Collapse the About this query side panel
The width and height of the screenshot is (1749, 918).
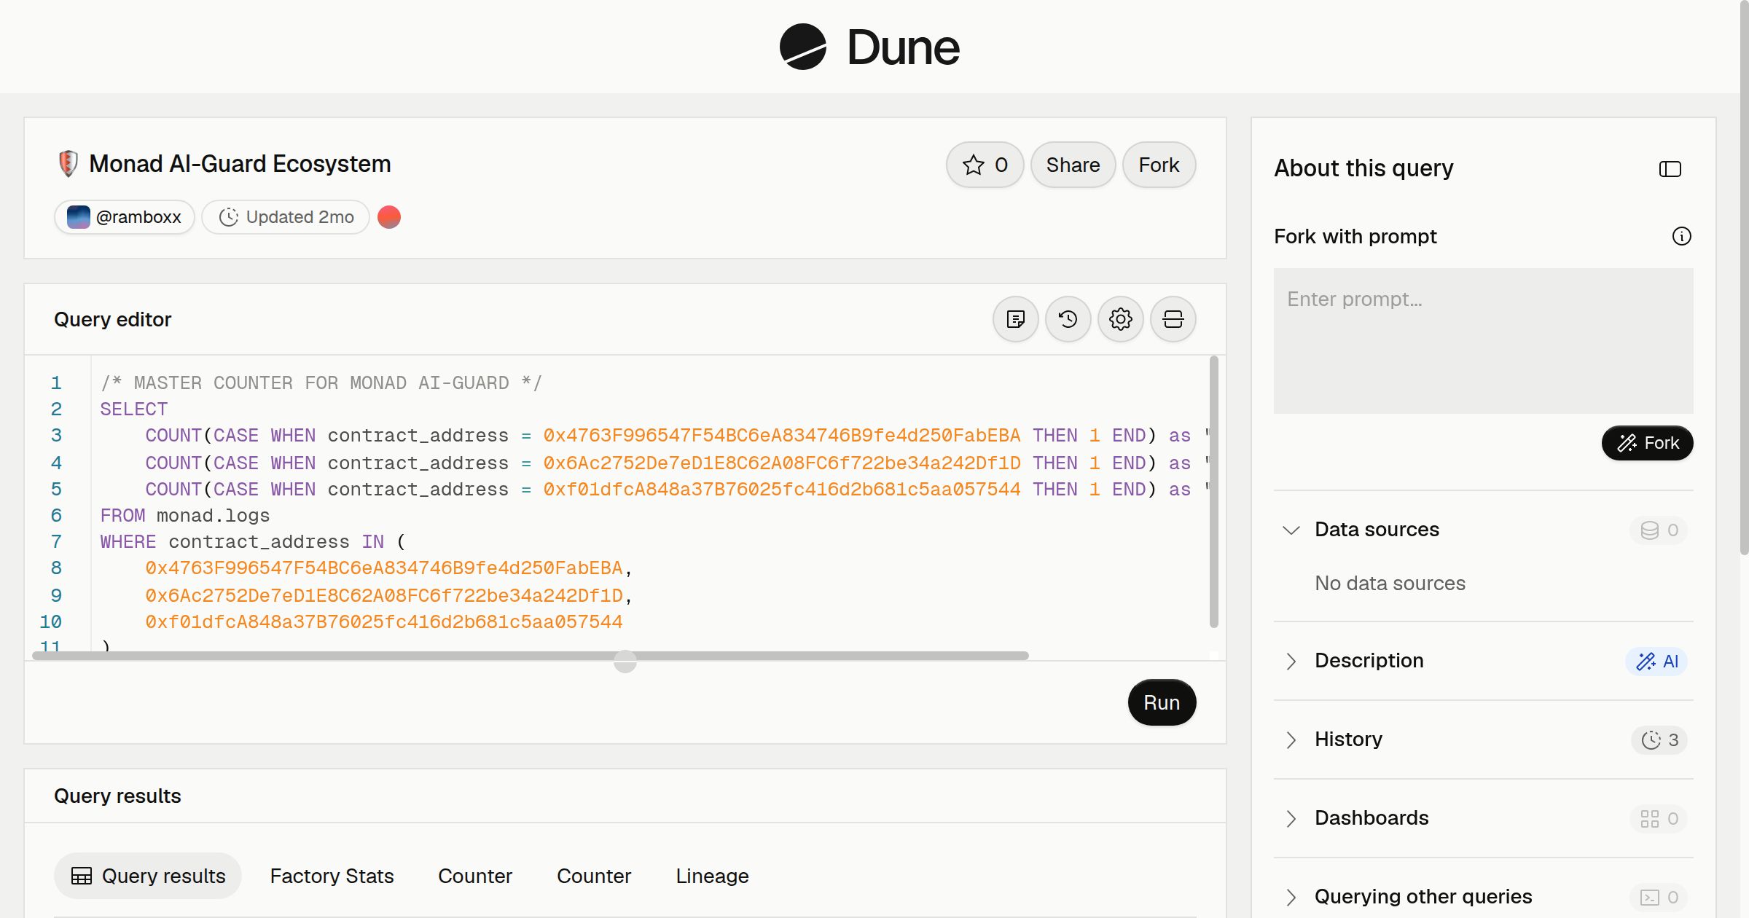coord(1670,169)
